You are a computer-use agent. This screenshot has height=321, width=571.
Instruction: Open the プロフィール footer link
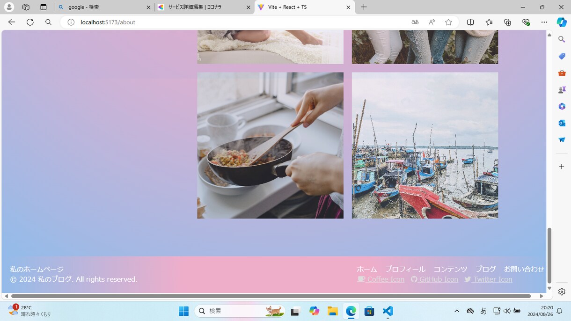click(x=405, y=269)
